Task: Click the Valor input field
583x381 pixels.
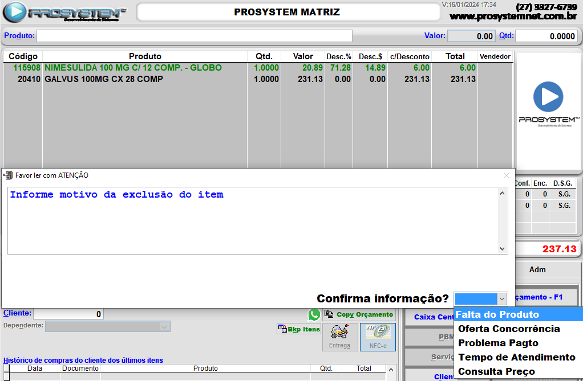Action: point(471,36)
